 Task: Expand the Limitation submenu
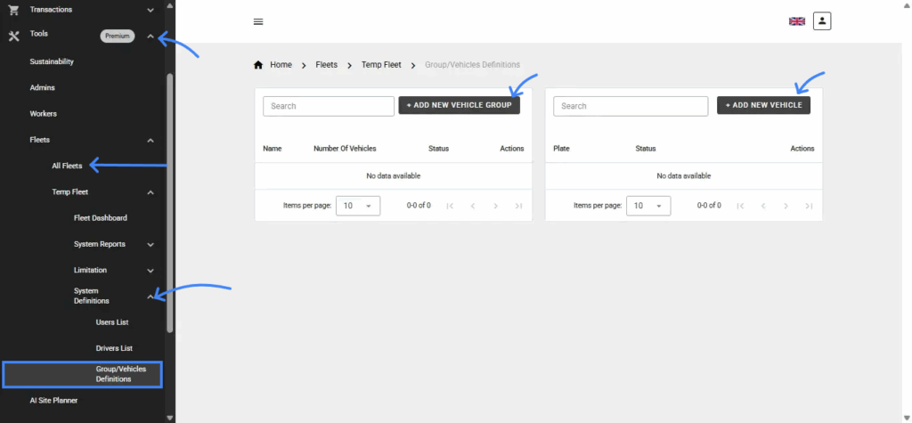(x=151, y=271)
